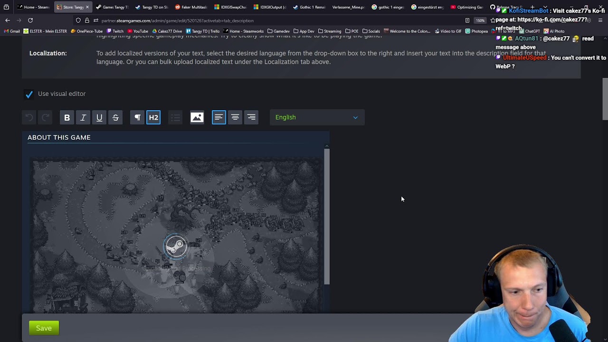Open Twitch bookmark
608x342 pixels.
click(x=115, y=31)
